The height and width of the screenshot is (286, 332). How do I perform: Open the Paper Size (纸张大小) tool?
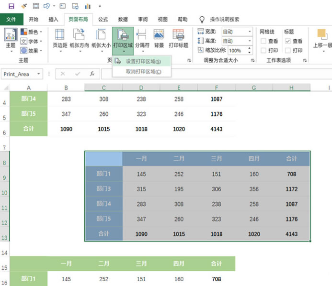pyautogui.click(x=101, y=38)
